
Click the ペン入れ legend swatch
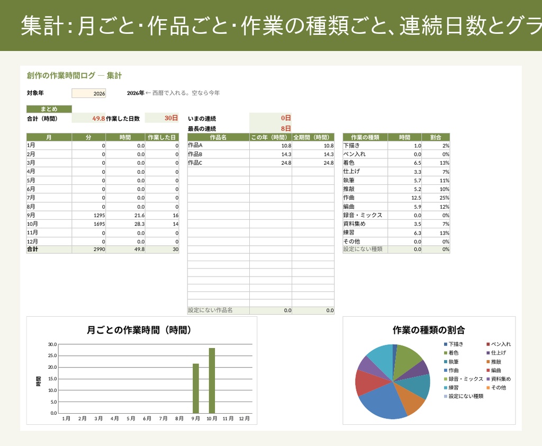[488, 344]
